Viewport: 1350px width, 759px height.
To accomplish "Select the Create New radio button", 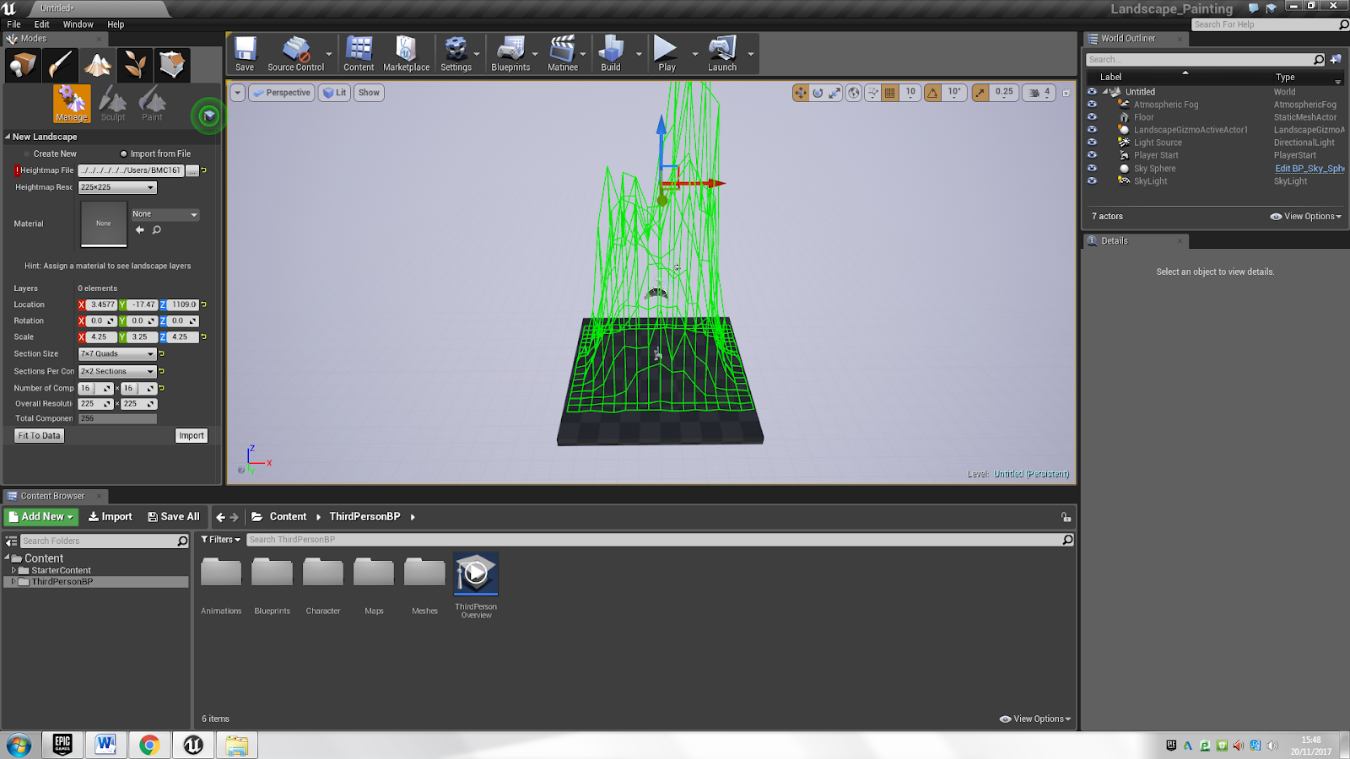I will 50,153.
